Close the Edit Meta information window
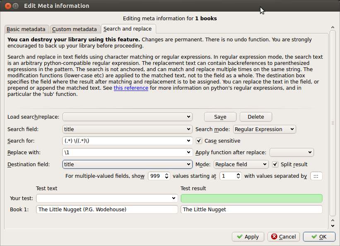The height and width of the screenshot is (246, 340). pyautogui.click(x=7, y=6)
